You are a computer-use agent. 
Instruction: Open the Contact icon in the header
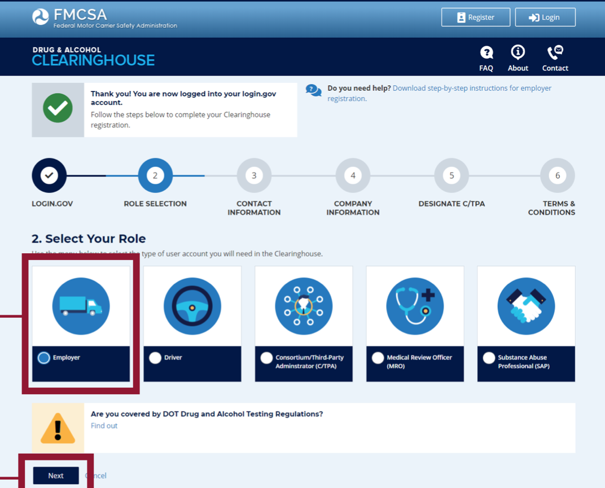tap(555, 52)
